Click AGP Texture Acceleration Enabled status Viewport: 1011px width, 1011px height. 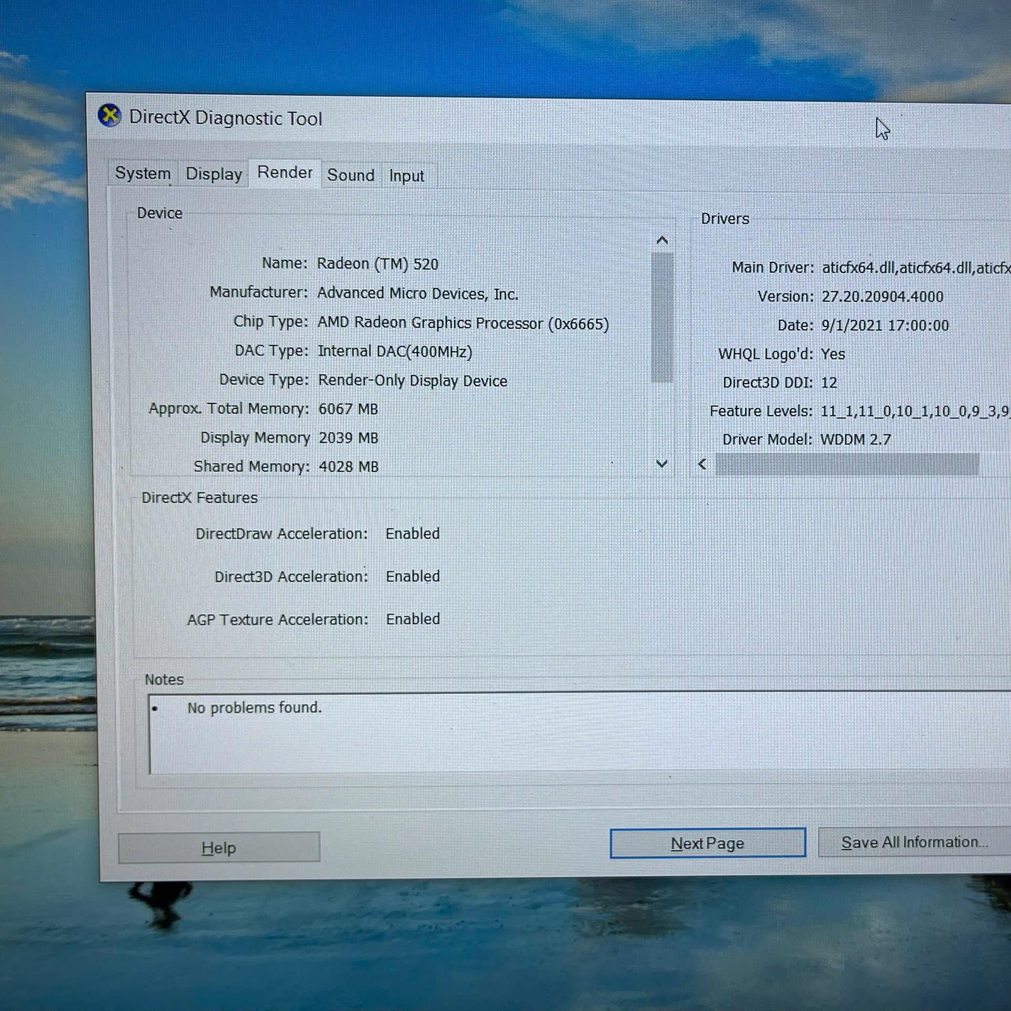[x=413, y=619]
